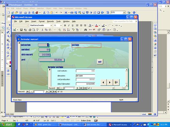Screen dimensions: 170x127
Task: Open Print Preview in Access toolbar
Action: (34, 30)
